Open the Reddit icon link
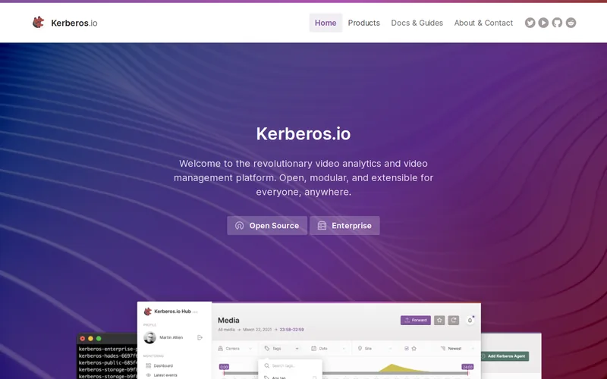Image resolution: width=607 pixels, height=379 pixels. point(571,23)
